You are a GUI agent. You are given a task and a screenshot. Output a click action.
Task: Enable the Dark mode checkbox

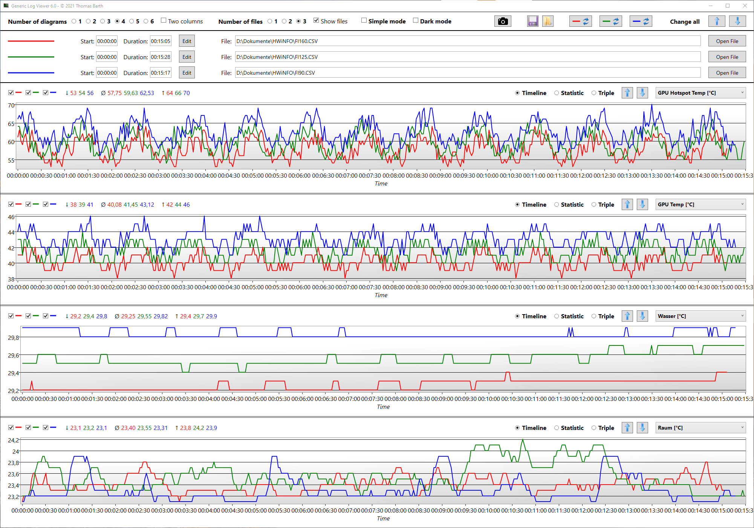416,21
